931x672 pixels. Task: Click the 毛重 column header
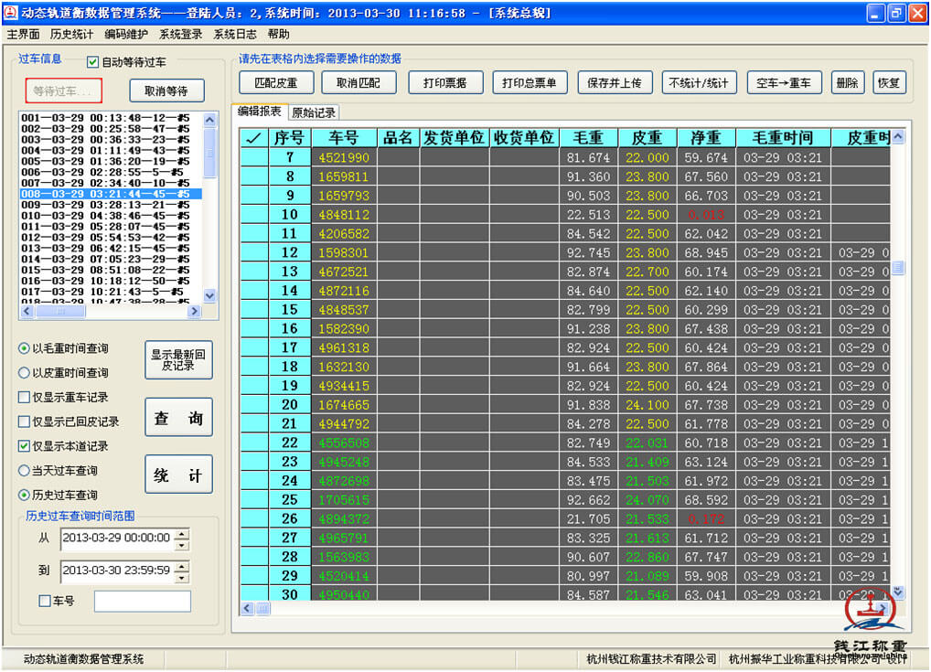tap(588, 138)
